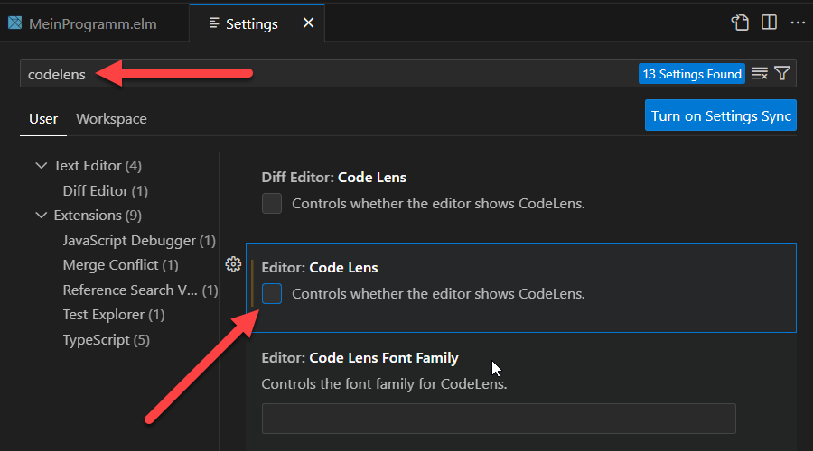Click the Code Lens Font Family text box
This screenshot has height=451, width=813.
coord(499,419)
